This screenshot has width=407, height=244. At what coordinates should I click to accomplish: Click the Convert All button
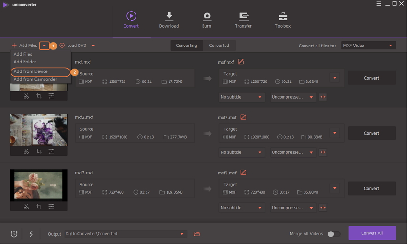click(372, 233)
